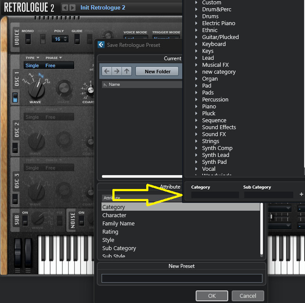Click the modulation wheel beside the pitch wheel

28,253
